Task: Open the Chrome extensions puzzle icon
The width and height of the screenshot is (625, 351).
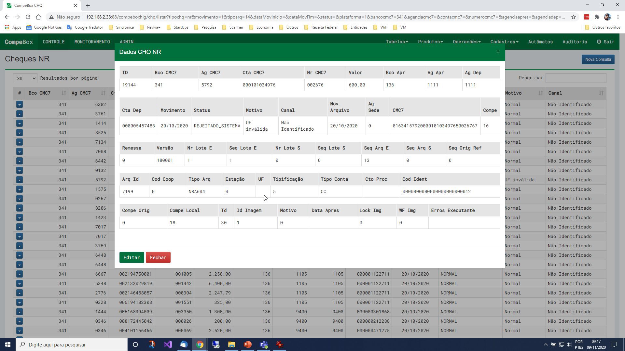Action: click(x=597, y=17)
